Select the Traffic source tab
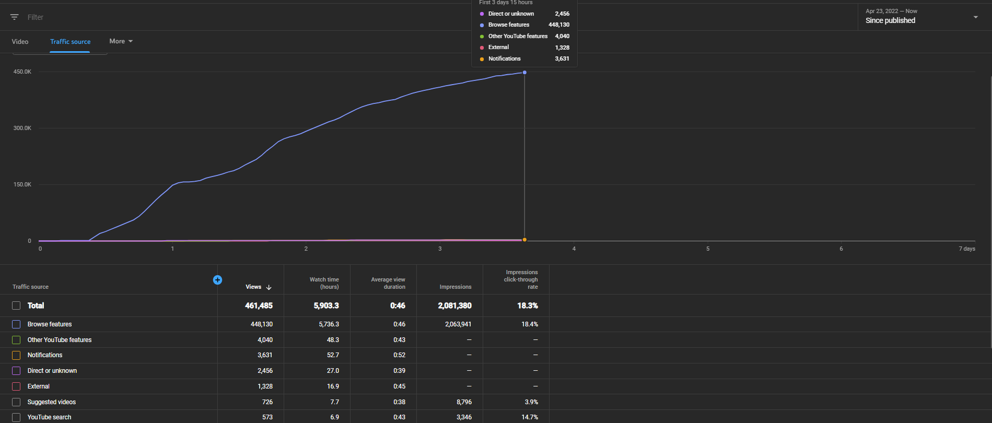 70,42
